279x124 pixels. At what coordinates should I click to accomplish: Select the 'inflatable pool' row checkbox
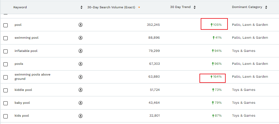pyautogui.click(x=6, y=51)
